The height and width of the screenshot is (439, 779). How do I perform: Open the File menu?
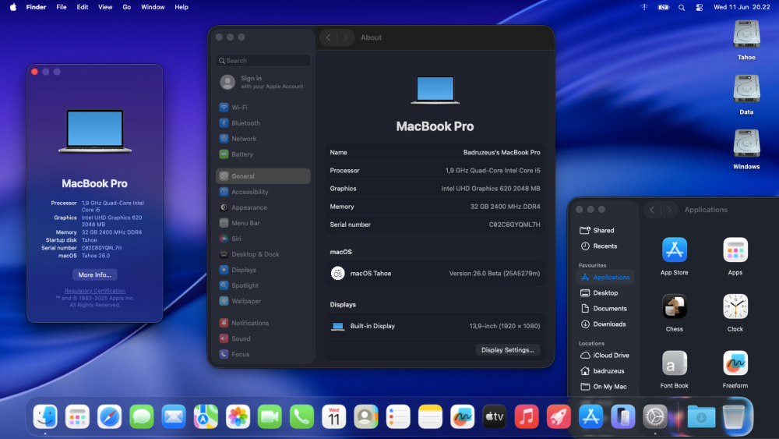(62, 7)
